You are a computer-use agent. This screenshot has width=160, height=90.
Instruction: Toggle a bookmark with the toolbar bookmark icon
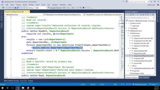pyautogui.click(x=83, y=8)
